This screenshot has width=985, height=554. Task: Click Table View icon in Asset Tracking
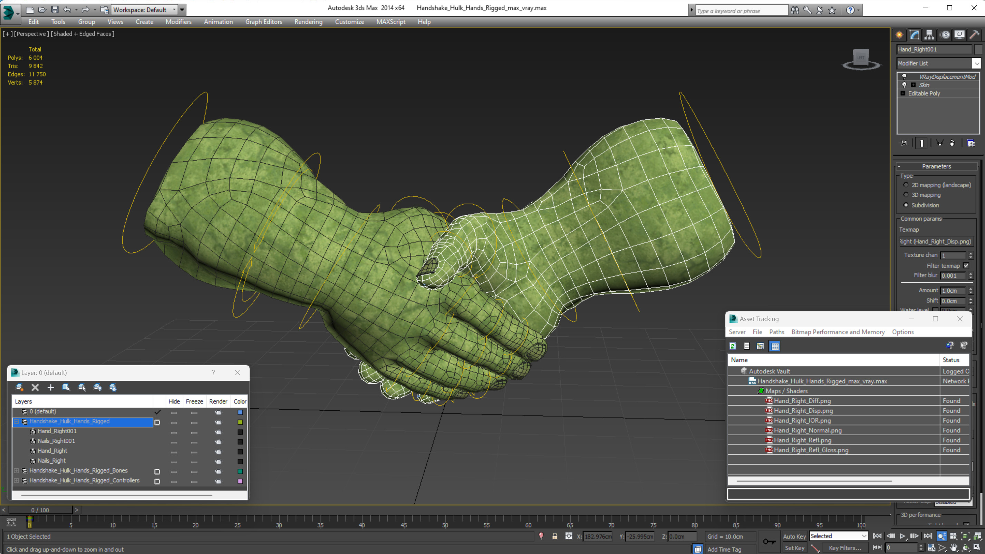pos(775,346)
